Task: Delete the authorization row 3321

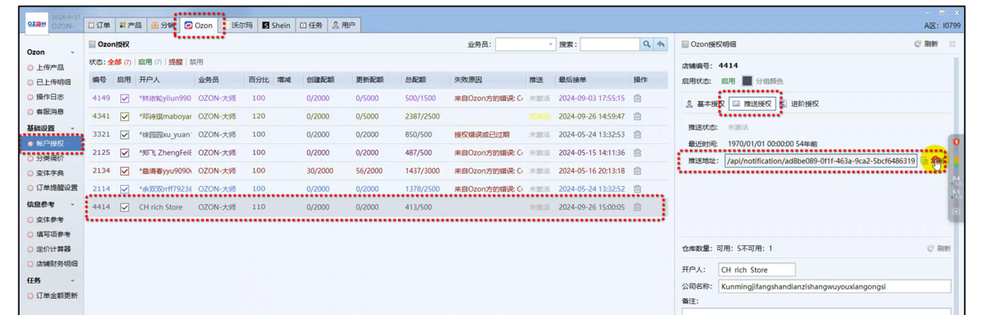Action: [638, 134]
